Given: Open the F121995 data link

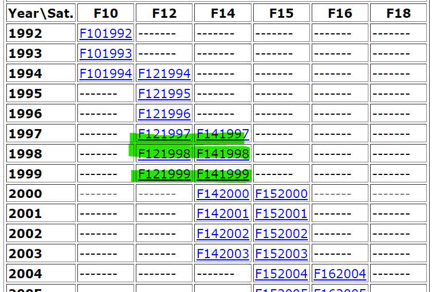Looking at the screenshot, I should (164, 94).
